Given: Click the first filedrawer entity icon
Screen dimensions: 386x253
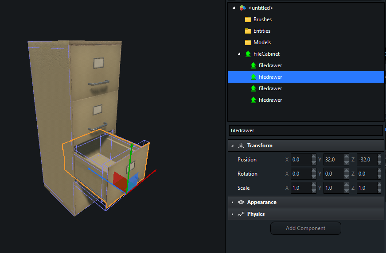Looking at the screenshot, I should [x=253, y=65].
